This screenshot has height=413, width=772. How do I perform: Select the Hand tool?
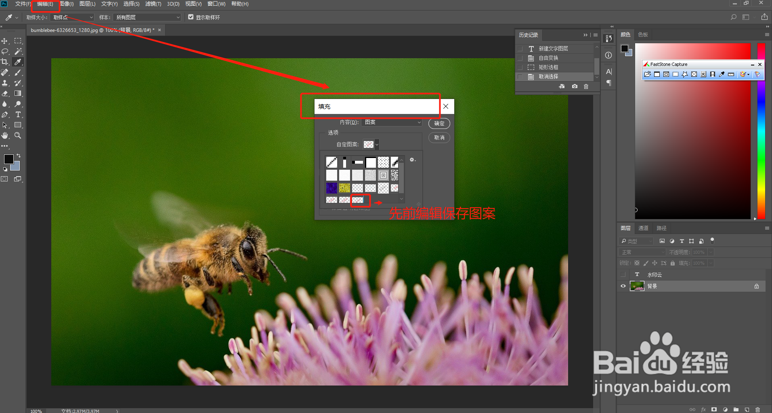pyautogui.click(x=5, y=136)
